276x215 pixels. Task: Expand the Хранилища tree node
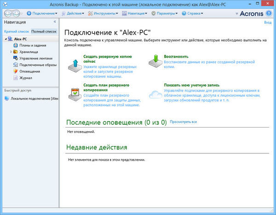click(11, 52)
